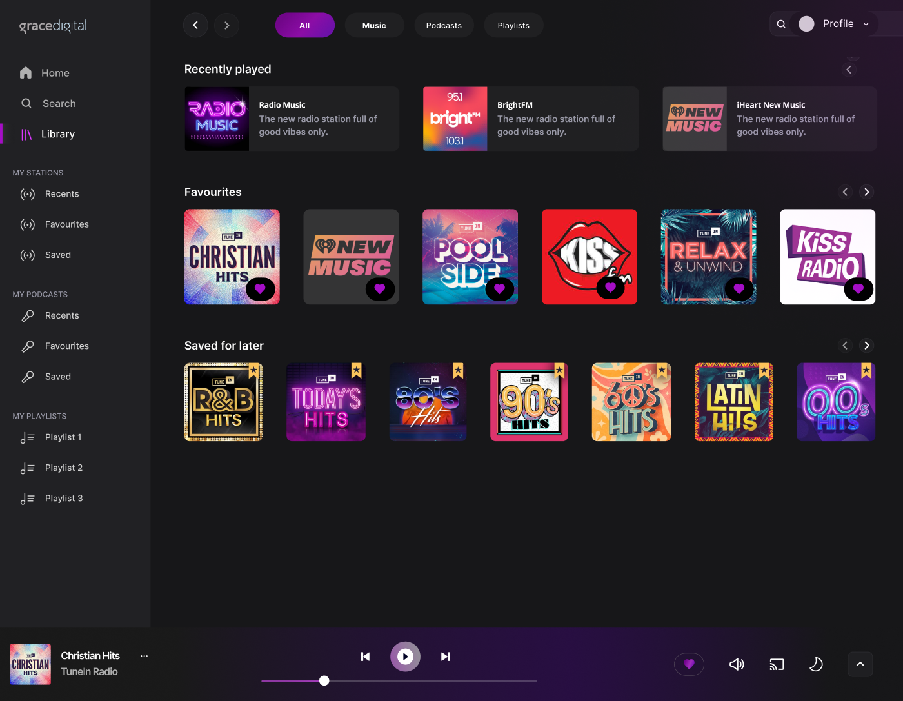
Task: Unfavourite Christian Hits heart on tile
Action: point(261,289)
